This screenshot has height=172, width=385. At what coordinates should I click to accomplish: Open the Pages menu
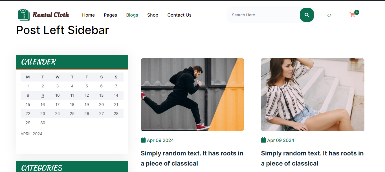click(x=110, y=15)
